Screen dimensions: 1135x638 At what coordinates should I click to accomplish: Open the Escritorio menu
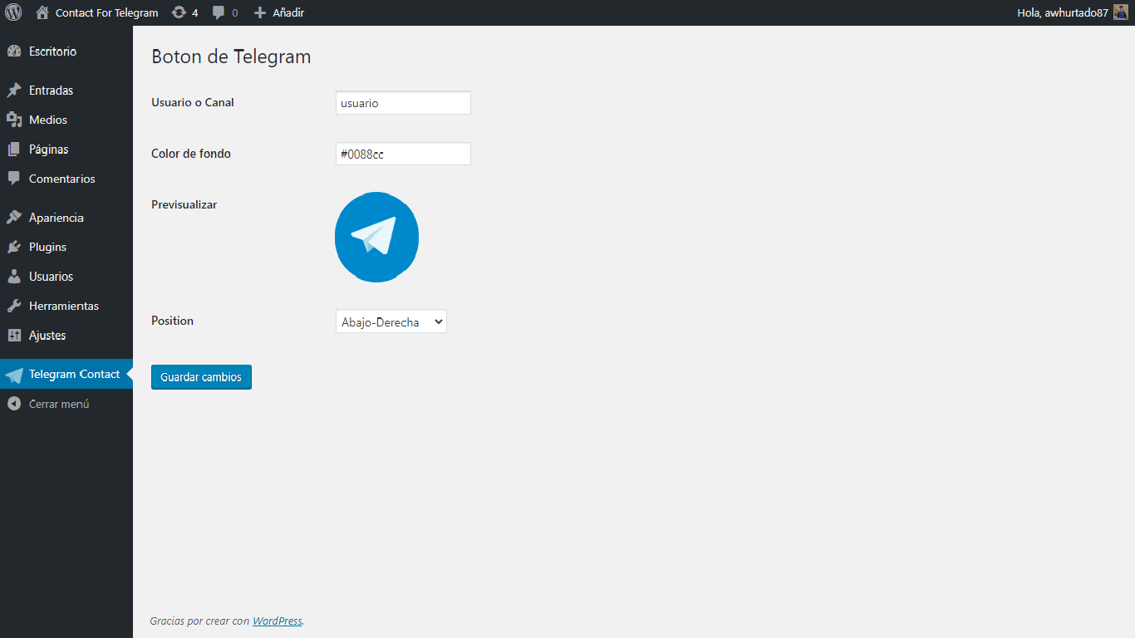(66, 52)
